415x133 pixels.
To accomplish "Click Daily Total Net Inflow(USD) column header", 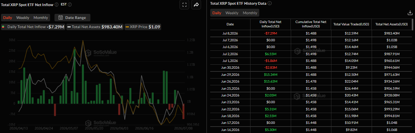I will (270, 24).
